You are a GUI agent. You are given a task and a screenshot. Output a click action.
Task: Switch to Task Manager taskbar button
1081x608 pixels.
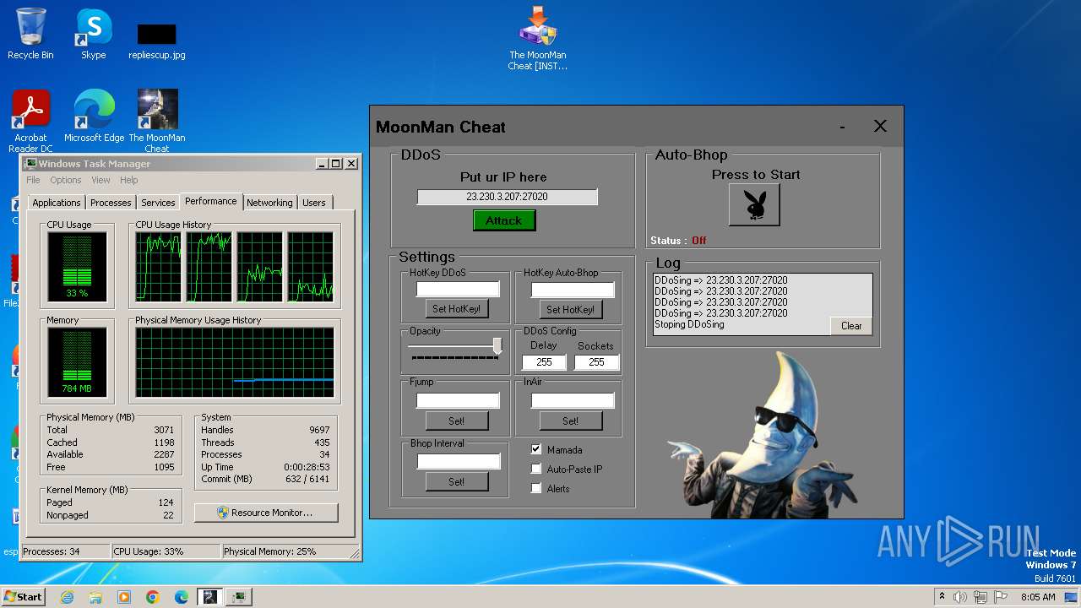coord(239,597)
